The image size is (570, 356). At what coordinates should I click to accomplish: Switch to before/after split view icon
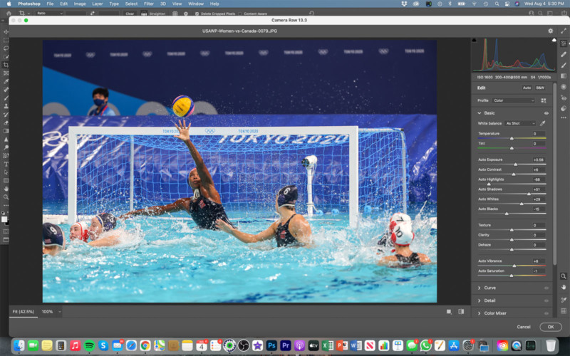point(461,312)
